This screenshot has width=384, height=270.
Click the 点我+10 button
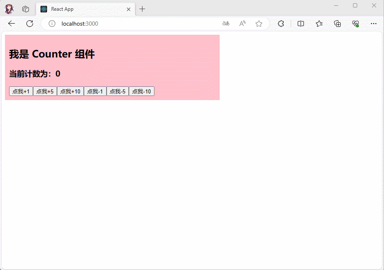tap(70, 91)
